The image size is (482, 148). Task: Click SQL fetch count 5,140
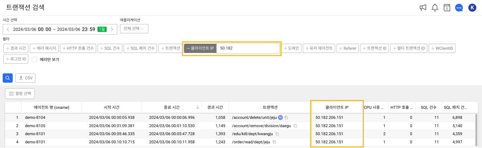click(x=458, y=126)
